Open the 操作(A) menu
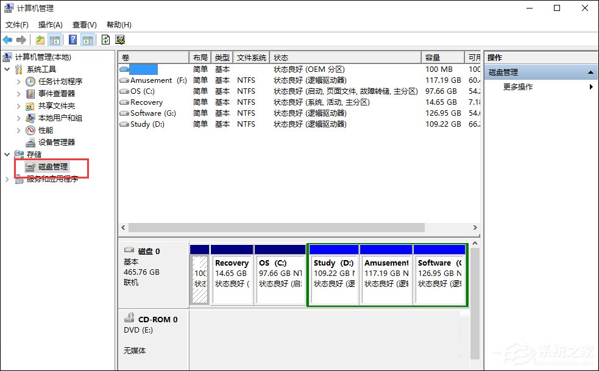Viewport: 599px width, 371px height. pyautogui.click(x=49, y=24)
